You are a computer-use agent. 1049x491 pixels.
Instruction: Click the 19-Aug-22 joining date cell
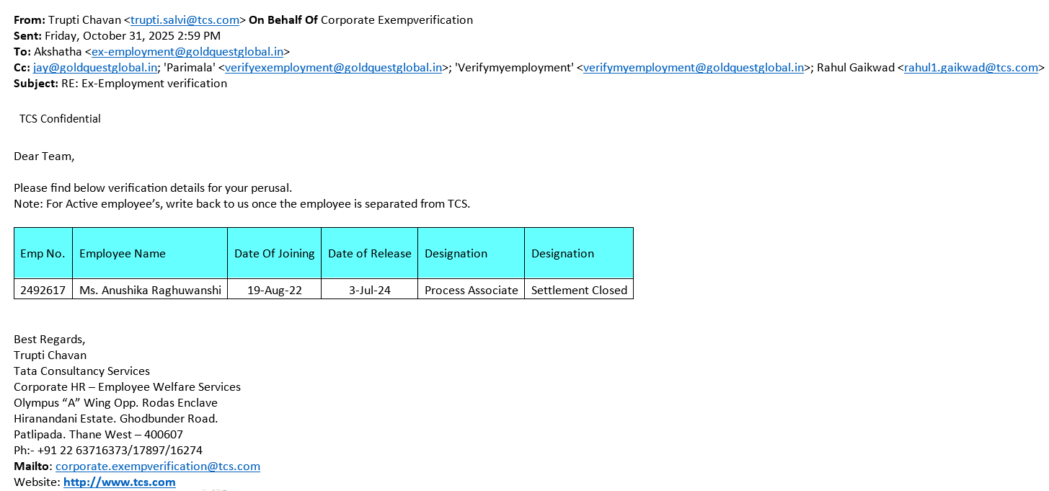pyautogui.click(x=275, y=291)
